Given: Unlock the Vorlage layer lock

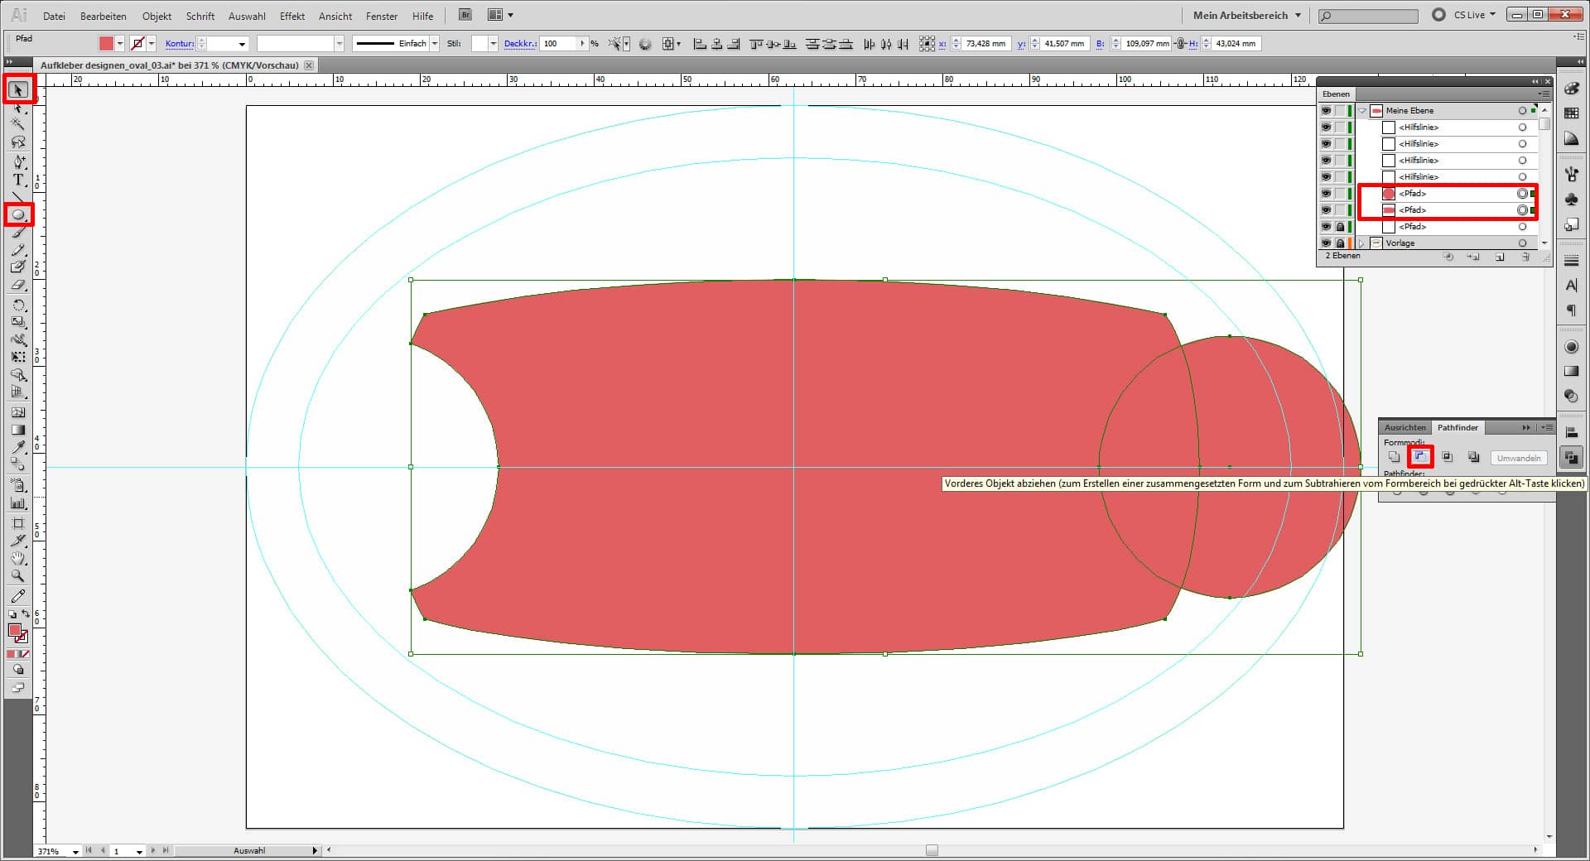Looking at the screenshot, I should tap(1340, 243).
